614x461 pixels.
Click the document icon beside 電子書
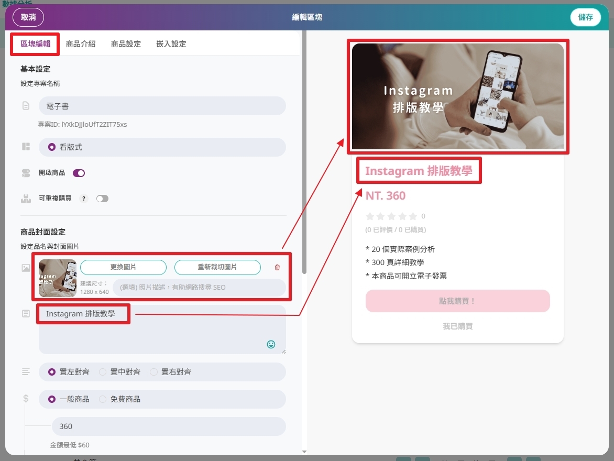[26, 106]
